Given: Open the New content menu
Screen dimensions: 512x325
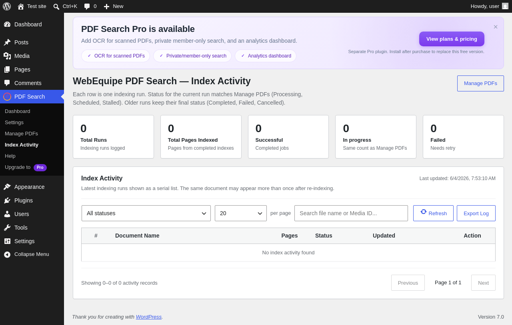Looking at the screenshot, I should point(114,6).
